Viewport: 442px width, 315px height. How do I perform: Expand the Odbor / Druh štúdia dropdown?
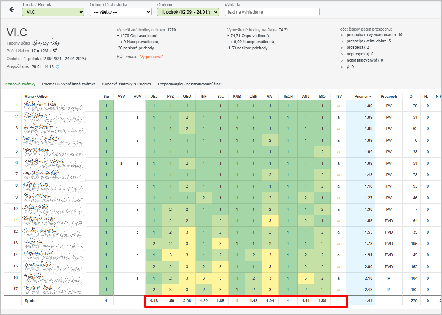[120, 12]
